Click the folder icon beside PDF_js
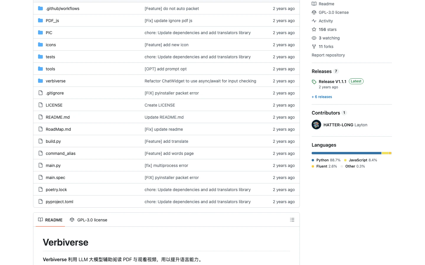Screen dimensions: 425x265 coord(40,21)
